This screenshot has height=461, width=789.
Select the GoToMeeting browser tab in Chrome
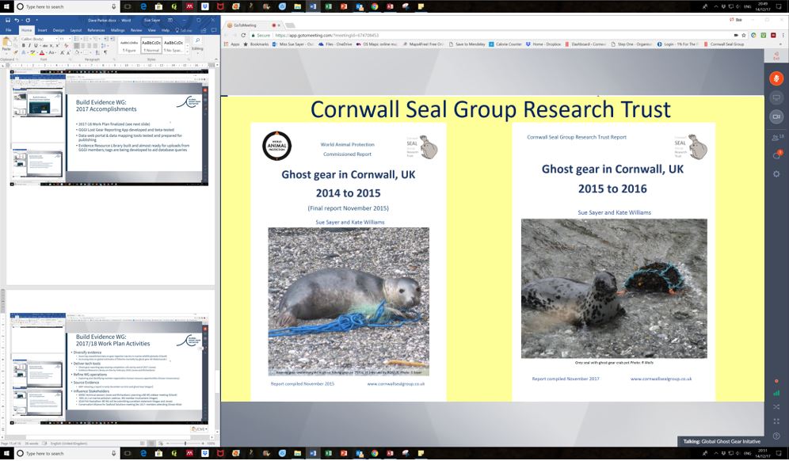[253, 25]
